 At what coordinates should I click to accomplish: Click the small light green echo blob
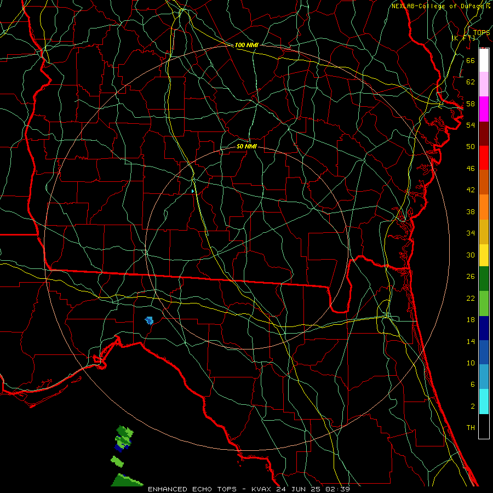pyautogui.click(x=117, y=462)
